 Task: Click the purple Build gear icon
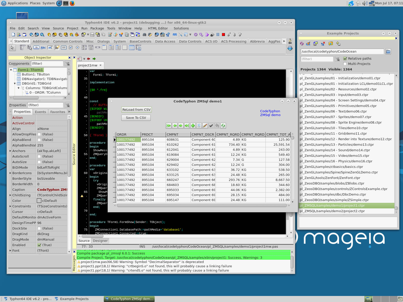196,34
